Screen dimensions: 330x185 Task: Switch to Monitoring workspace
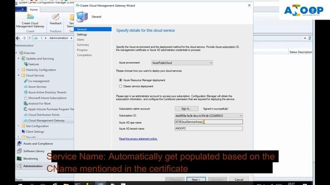coord(30,159)
